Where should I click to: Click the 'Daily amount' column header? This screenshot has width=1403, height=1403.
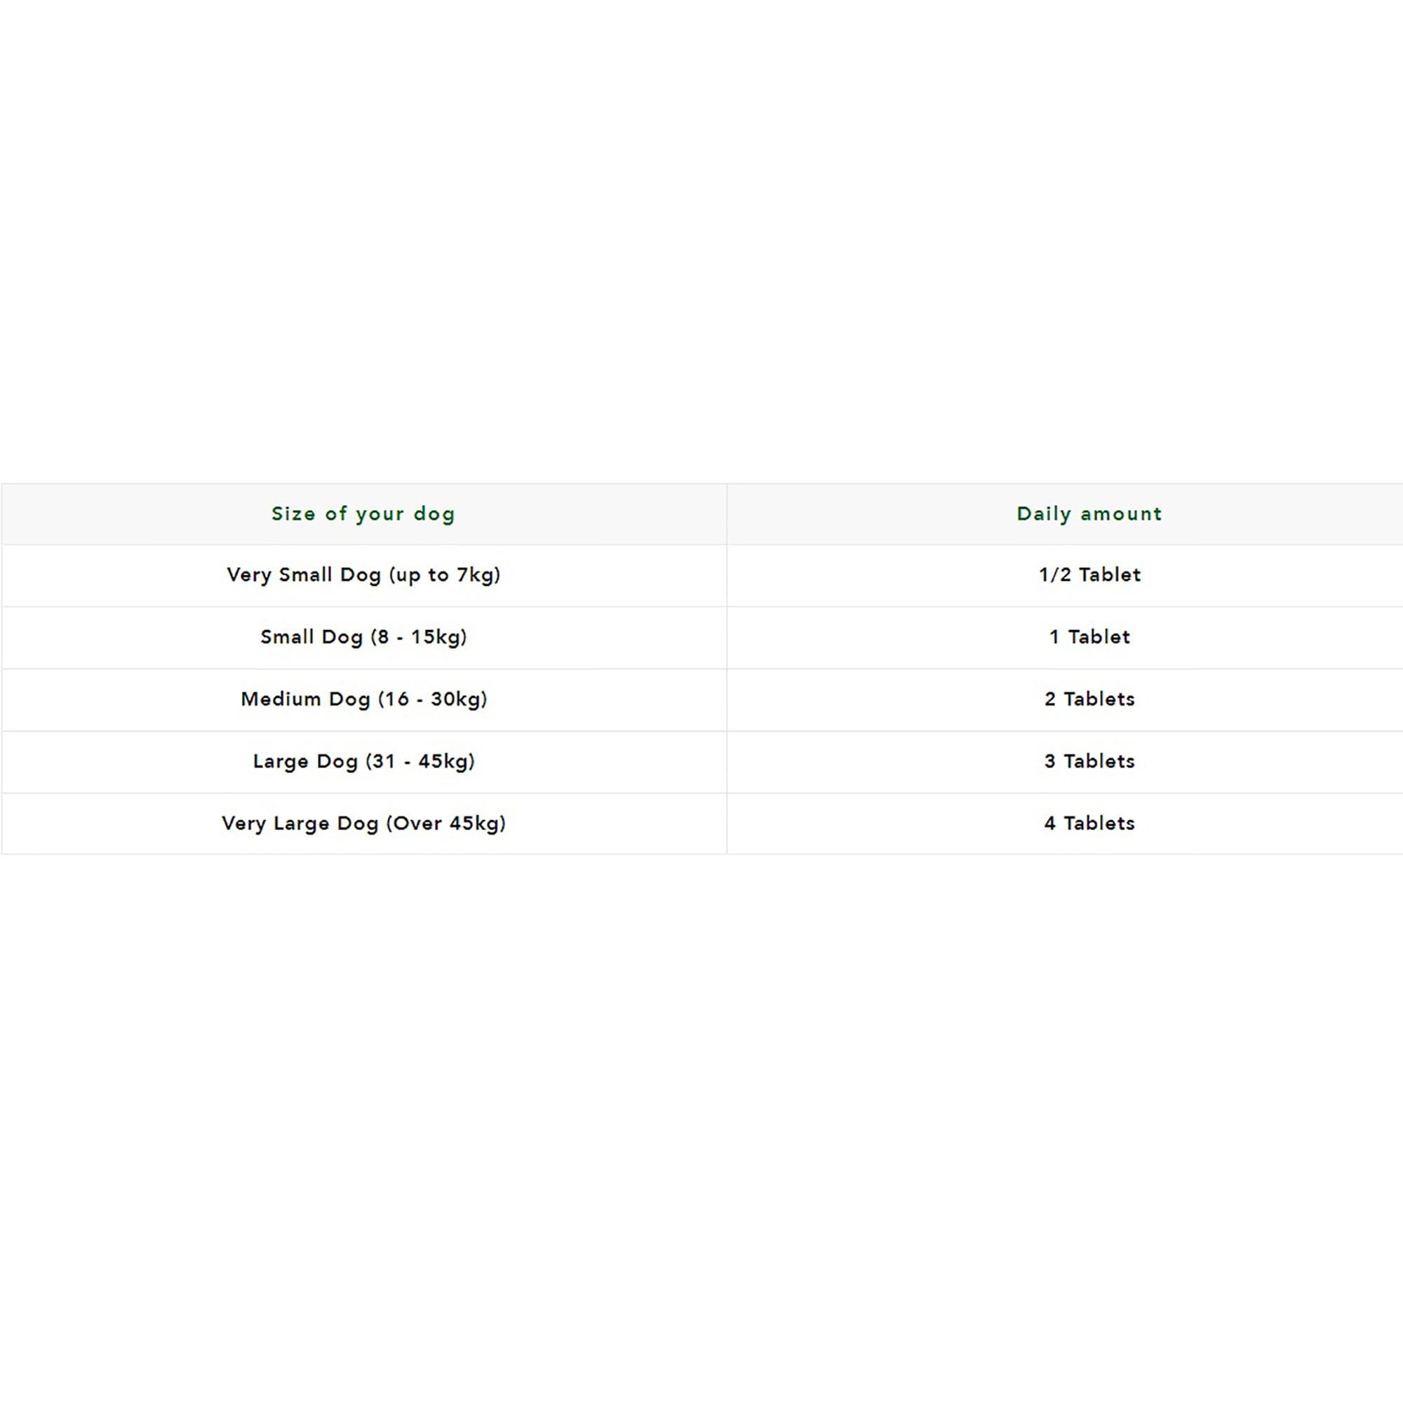1089,514
